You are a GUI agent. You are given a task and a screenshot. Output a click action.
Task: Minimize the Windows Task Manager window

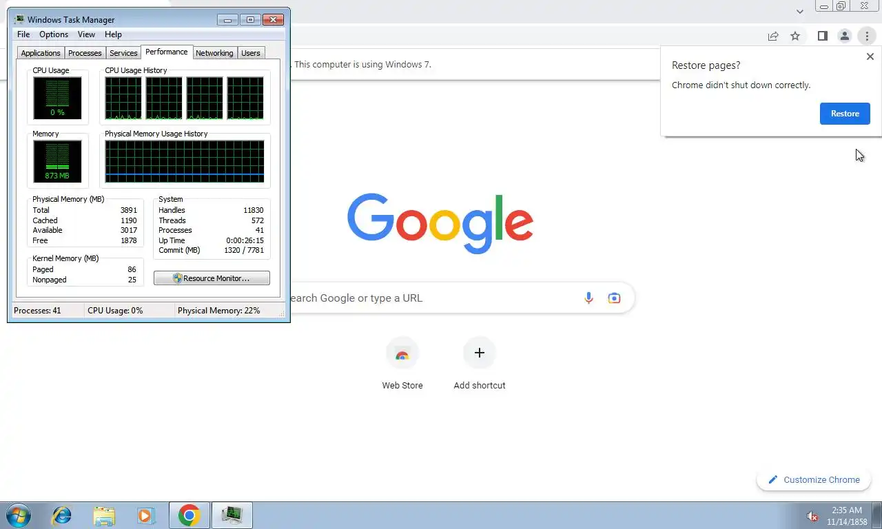(227, 19)
